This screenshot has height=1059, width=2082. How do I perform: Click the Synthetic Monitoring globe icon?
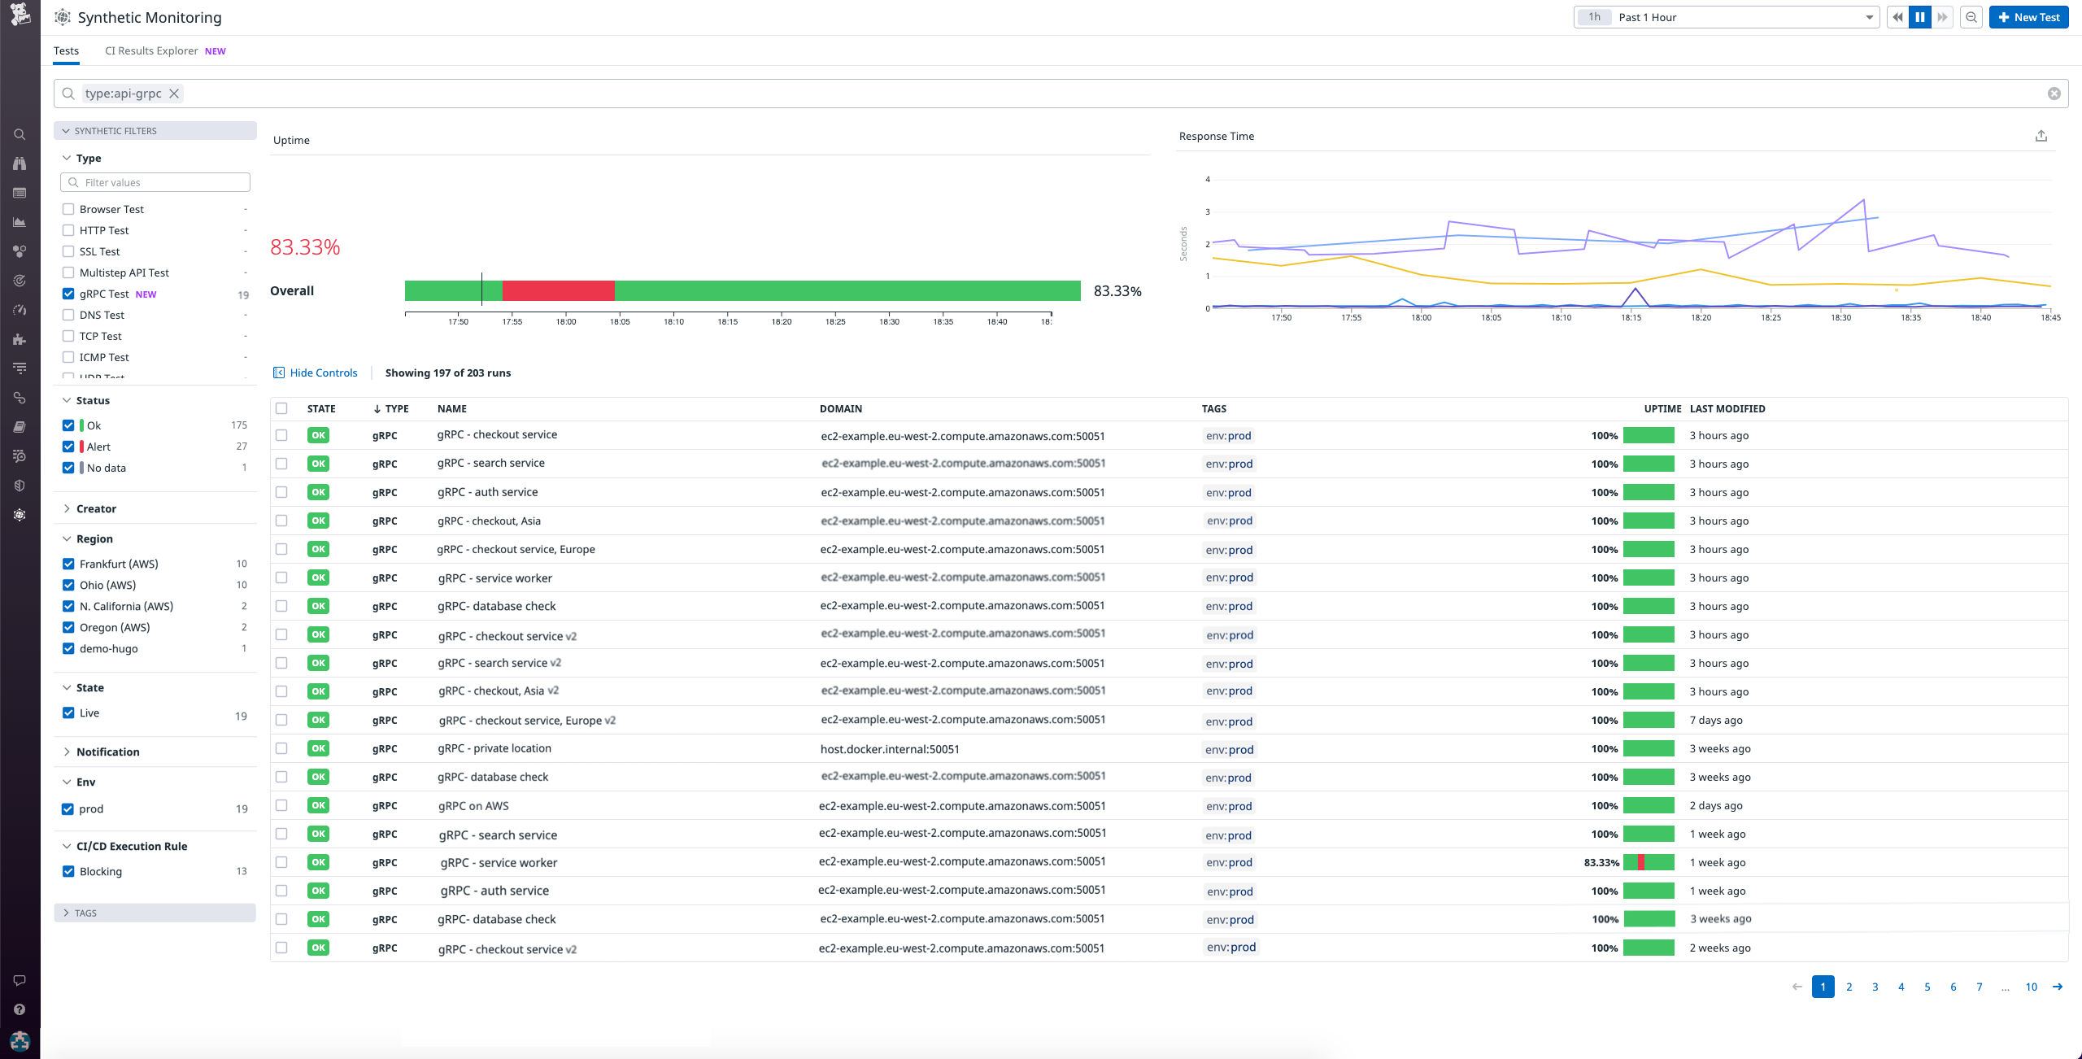click(x=20, y=514)
